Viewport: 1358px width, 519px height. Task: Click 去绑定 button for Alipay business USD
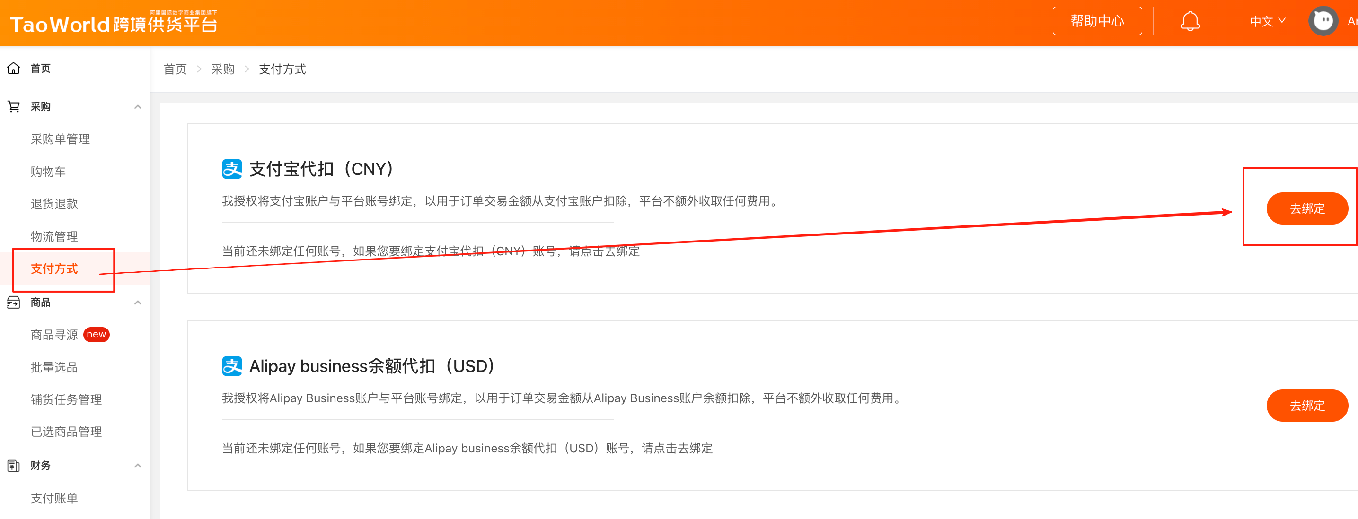[1306, 405]
